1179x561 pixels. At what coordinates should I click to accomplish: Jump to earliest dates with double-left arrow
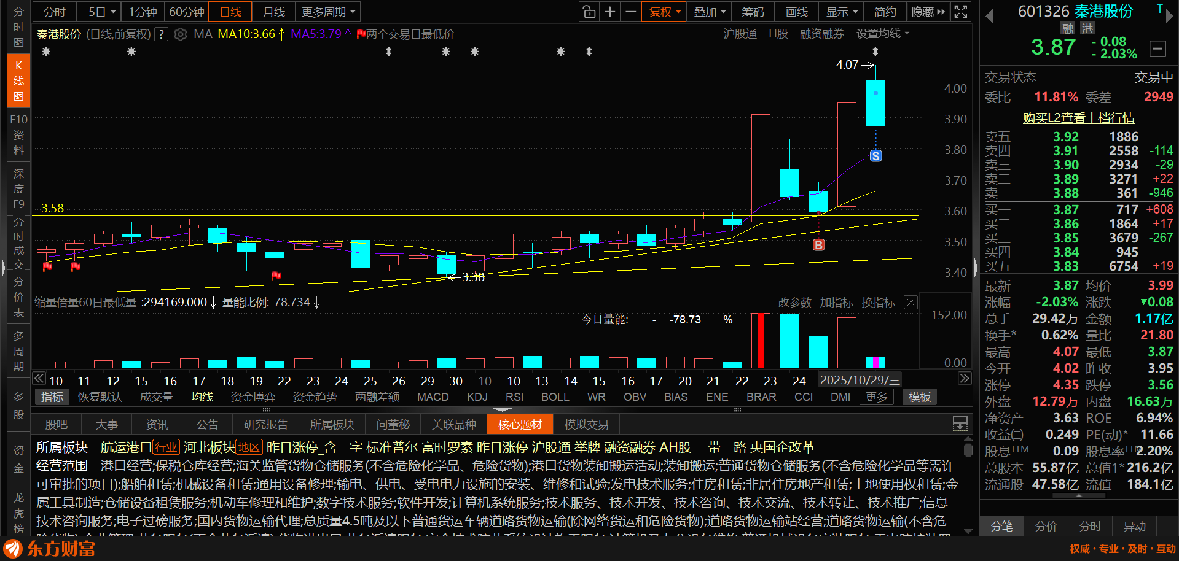click(39, 379)
